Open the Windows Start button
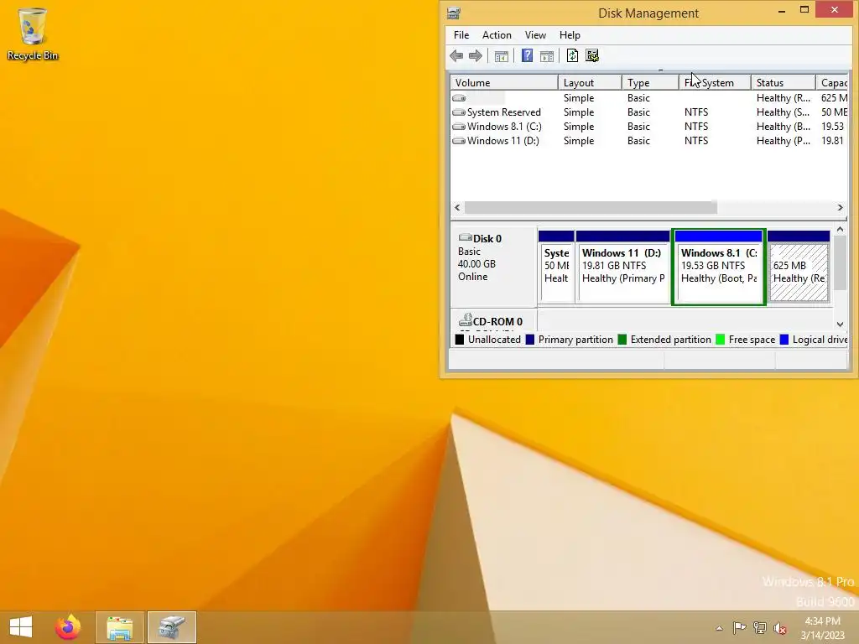Screen dimensions: 859x644 point(21,627)
